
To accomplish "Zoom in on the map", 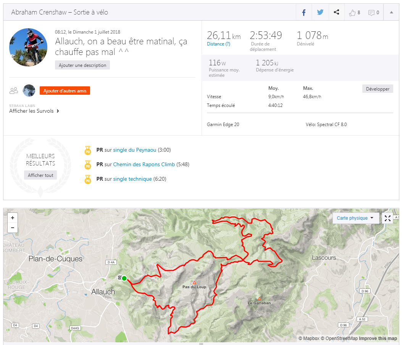I will (13, 218).
